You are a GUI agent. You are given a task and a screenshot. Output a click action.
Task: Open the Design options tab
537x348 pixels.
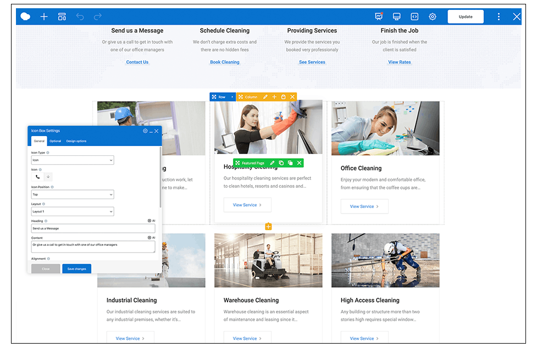pos(76,141)
